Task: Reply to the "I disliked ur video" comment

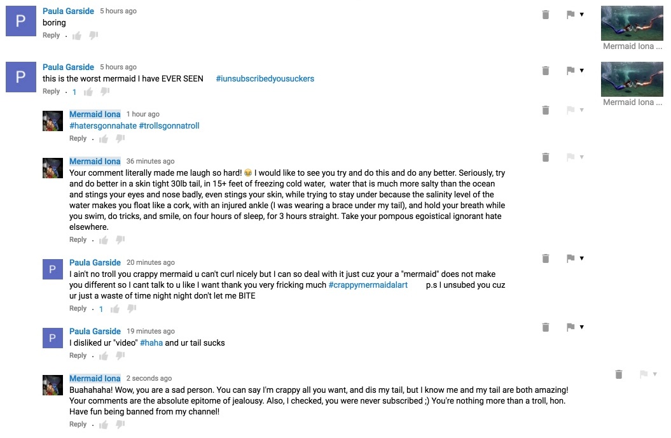Action: tap(78, 356)
